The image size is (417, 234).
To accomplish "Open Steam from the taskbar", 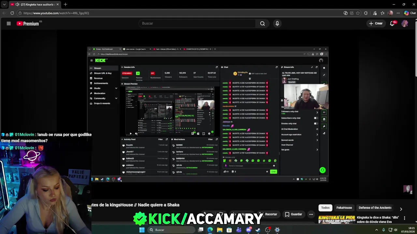I will click(258, 230).
